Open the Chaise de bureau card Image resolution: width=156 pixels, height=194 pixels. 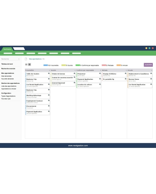click(x=63, y=74)
